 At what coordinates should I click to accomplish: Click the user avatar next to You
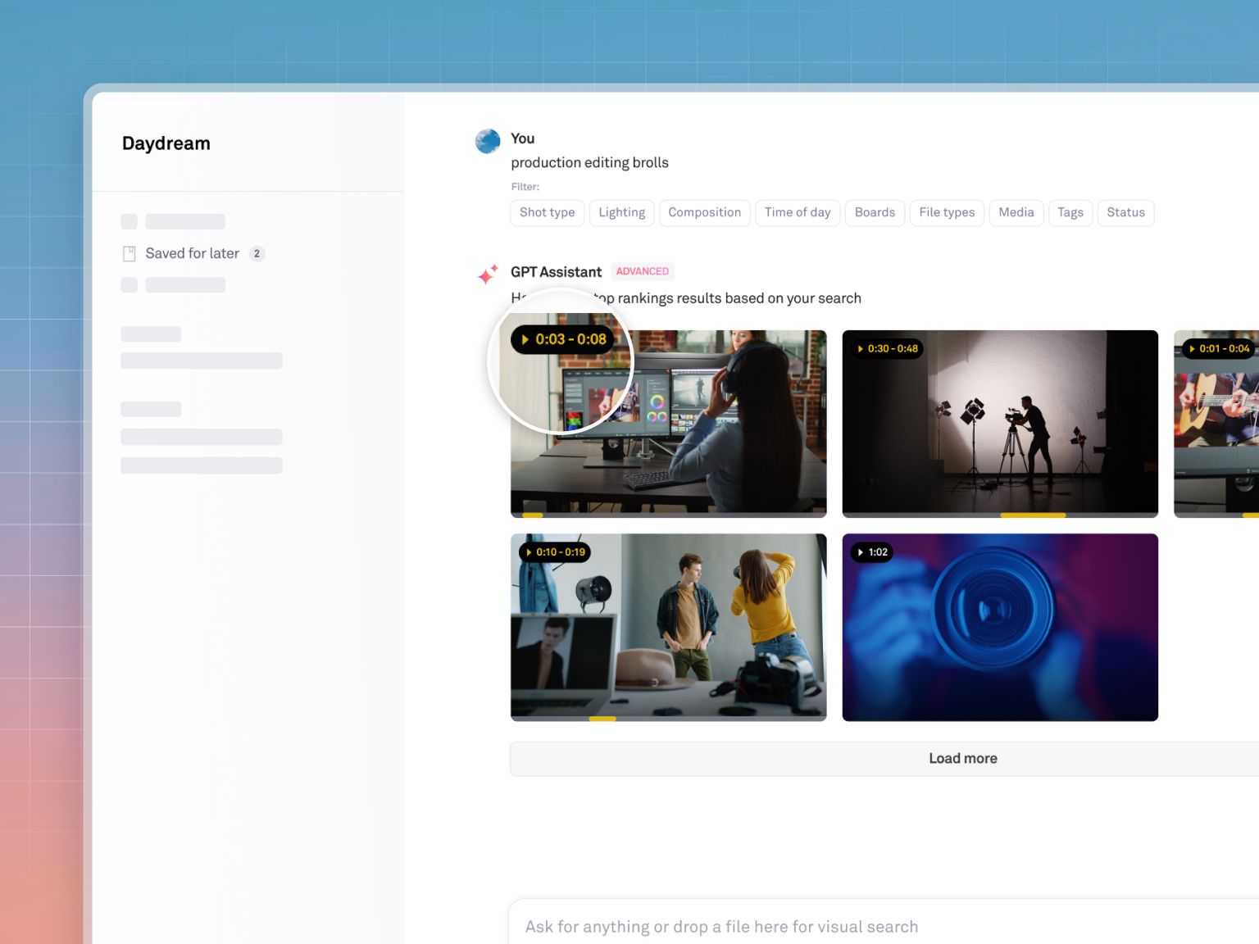coord(488,141)
